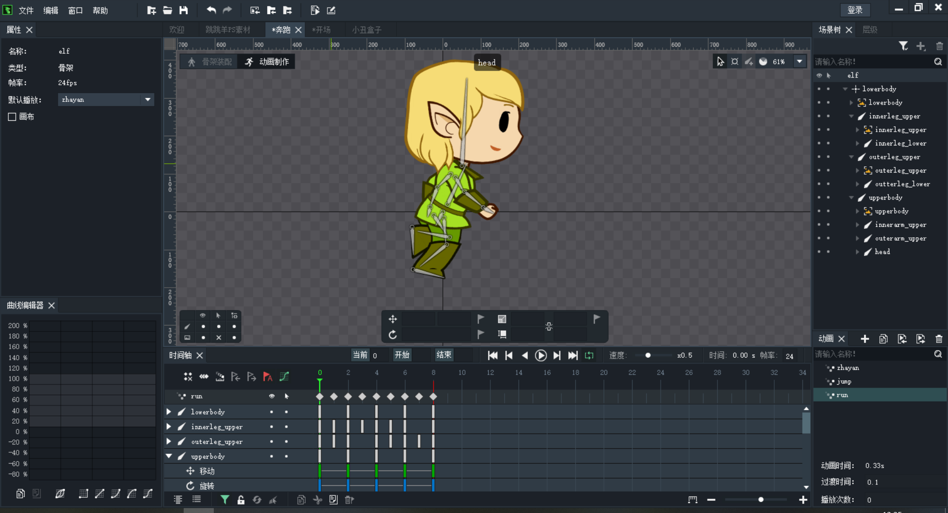Toggle visibility dot for head bone in scene tree
Image resolution: width=948 pixels, height=513 pixels.
tap(819, 252)
